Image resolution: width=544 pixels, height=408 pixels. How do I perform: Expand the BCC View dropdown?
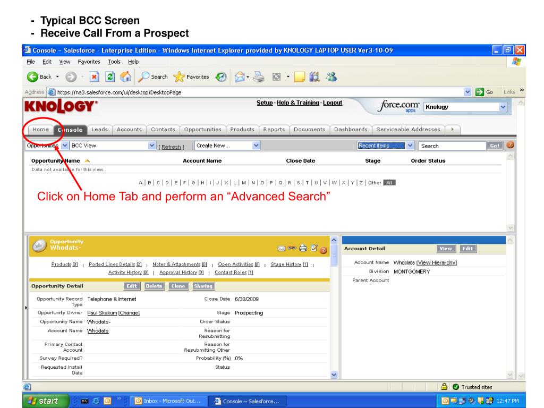point(151,146)
